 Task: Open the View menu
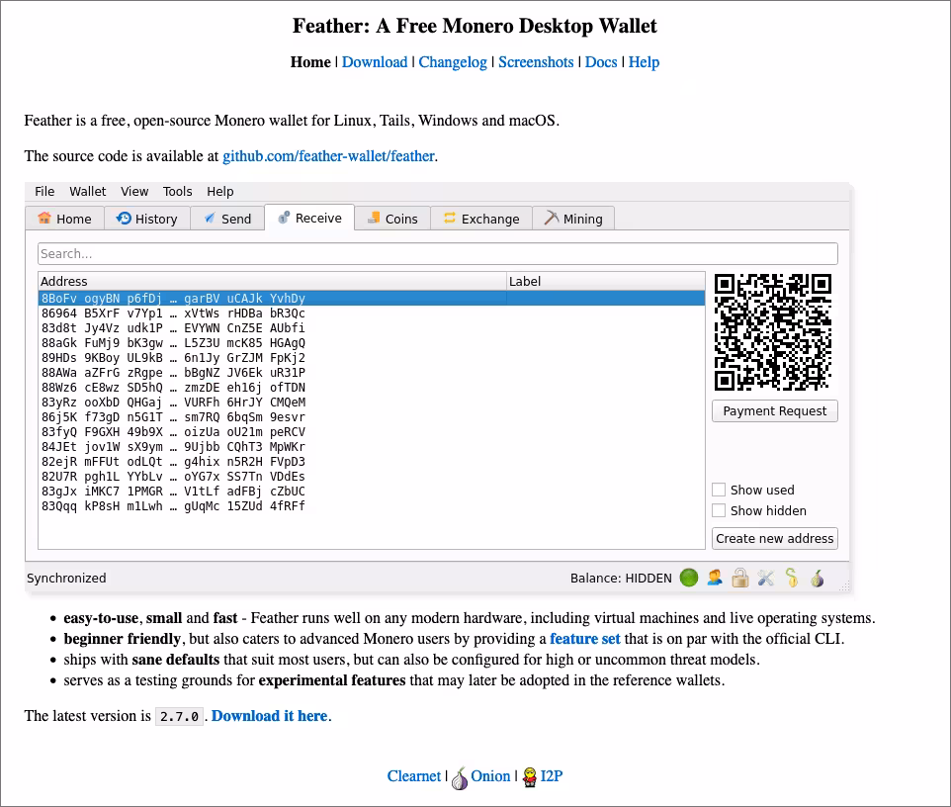point(134,191)
